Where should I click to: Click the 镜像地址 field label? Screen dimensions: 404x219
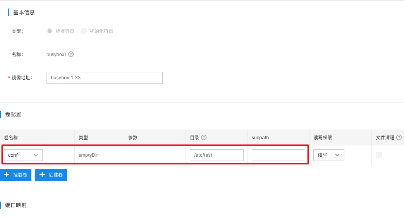pyautogui.click(x=22, y=78)
